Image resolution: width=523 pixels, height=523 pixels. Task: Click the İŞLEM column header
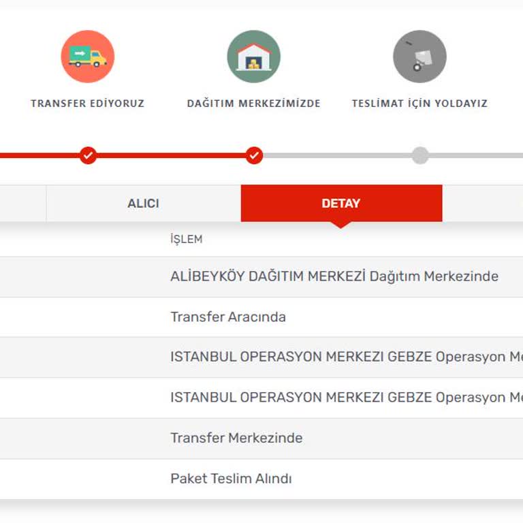[x=187, y=239]
